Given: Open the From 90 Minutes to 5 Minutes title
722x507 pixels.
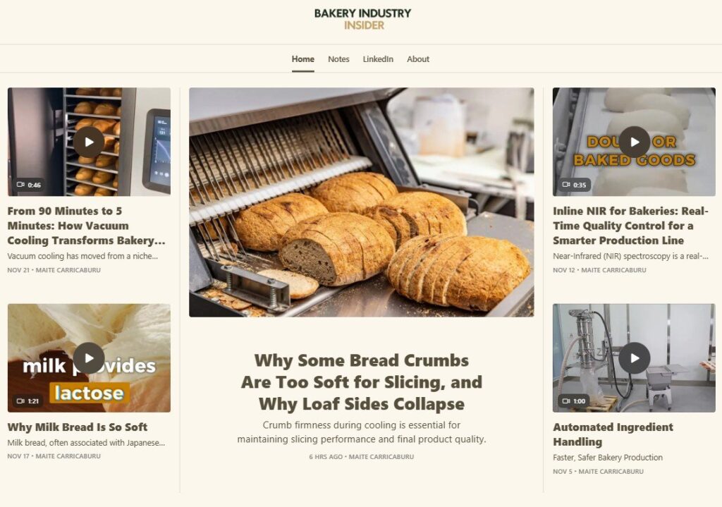Looking at the screenshot, I should [86, 226].
